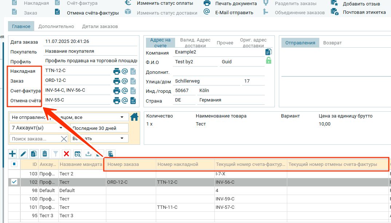Email the Заказ document ORD-12-C

click(x=125, y=81)
